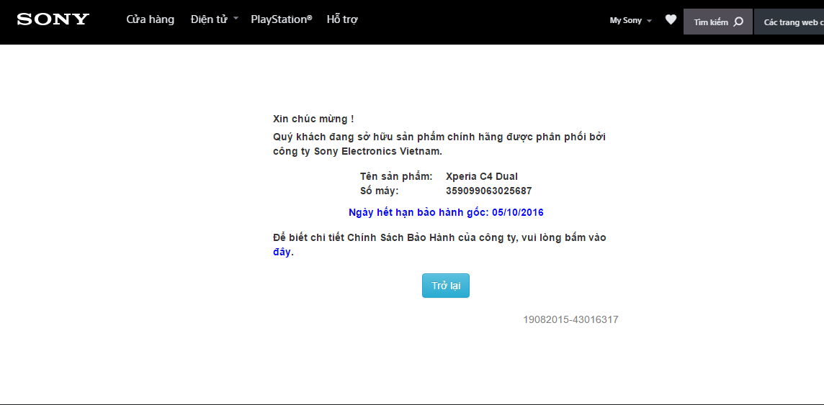Screen dimensions: 824x405
Task: Expand the Điện tử dropdown arrow
Action: tap(236, 19)
